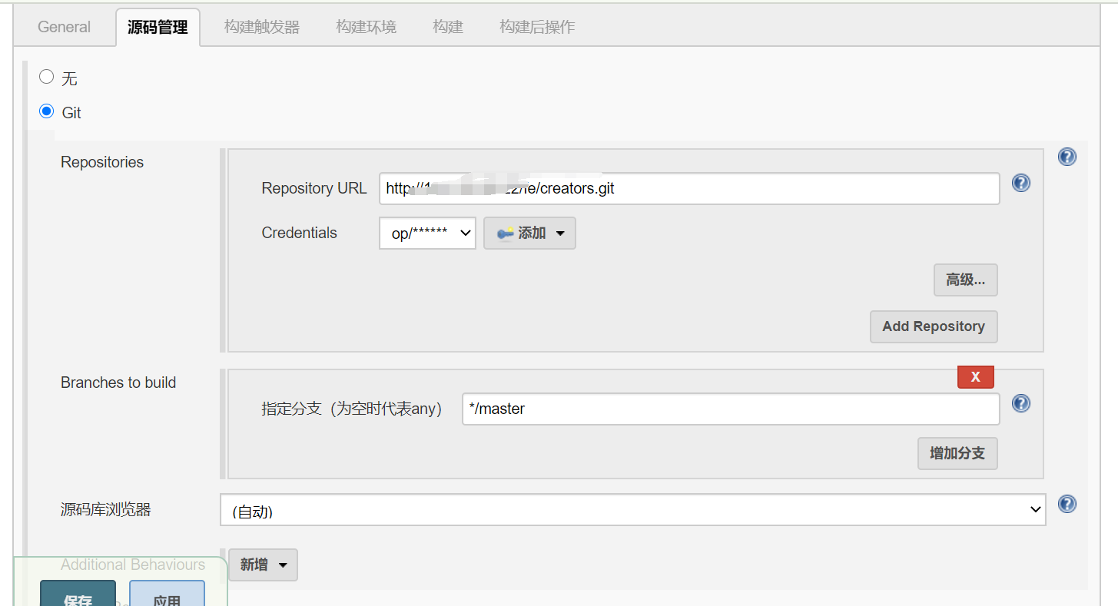Click the 增加分支 button
The height and width of the screenshot is (606, 1118).
[x=957, y=453]
